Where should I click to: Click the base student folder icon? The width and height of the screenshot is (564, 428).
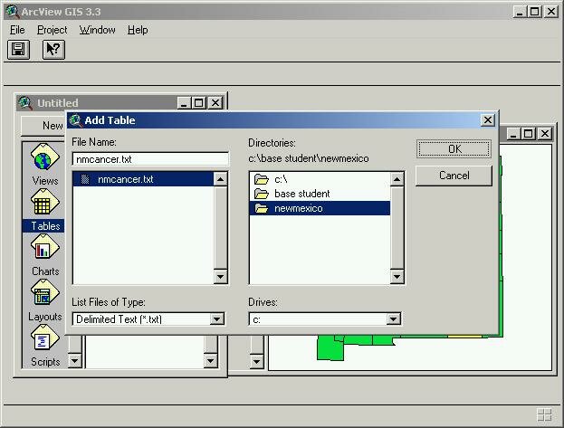(262, 194)
